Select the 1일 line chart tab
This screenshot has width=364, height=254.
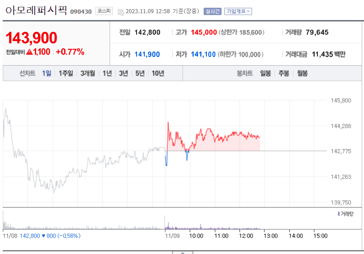[47, 73]
